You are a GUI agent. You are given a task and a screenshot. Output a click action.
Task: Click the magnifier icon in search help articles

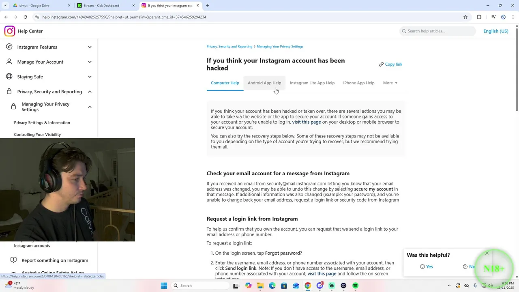click(404, 31)
